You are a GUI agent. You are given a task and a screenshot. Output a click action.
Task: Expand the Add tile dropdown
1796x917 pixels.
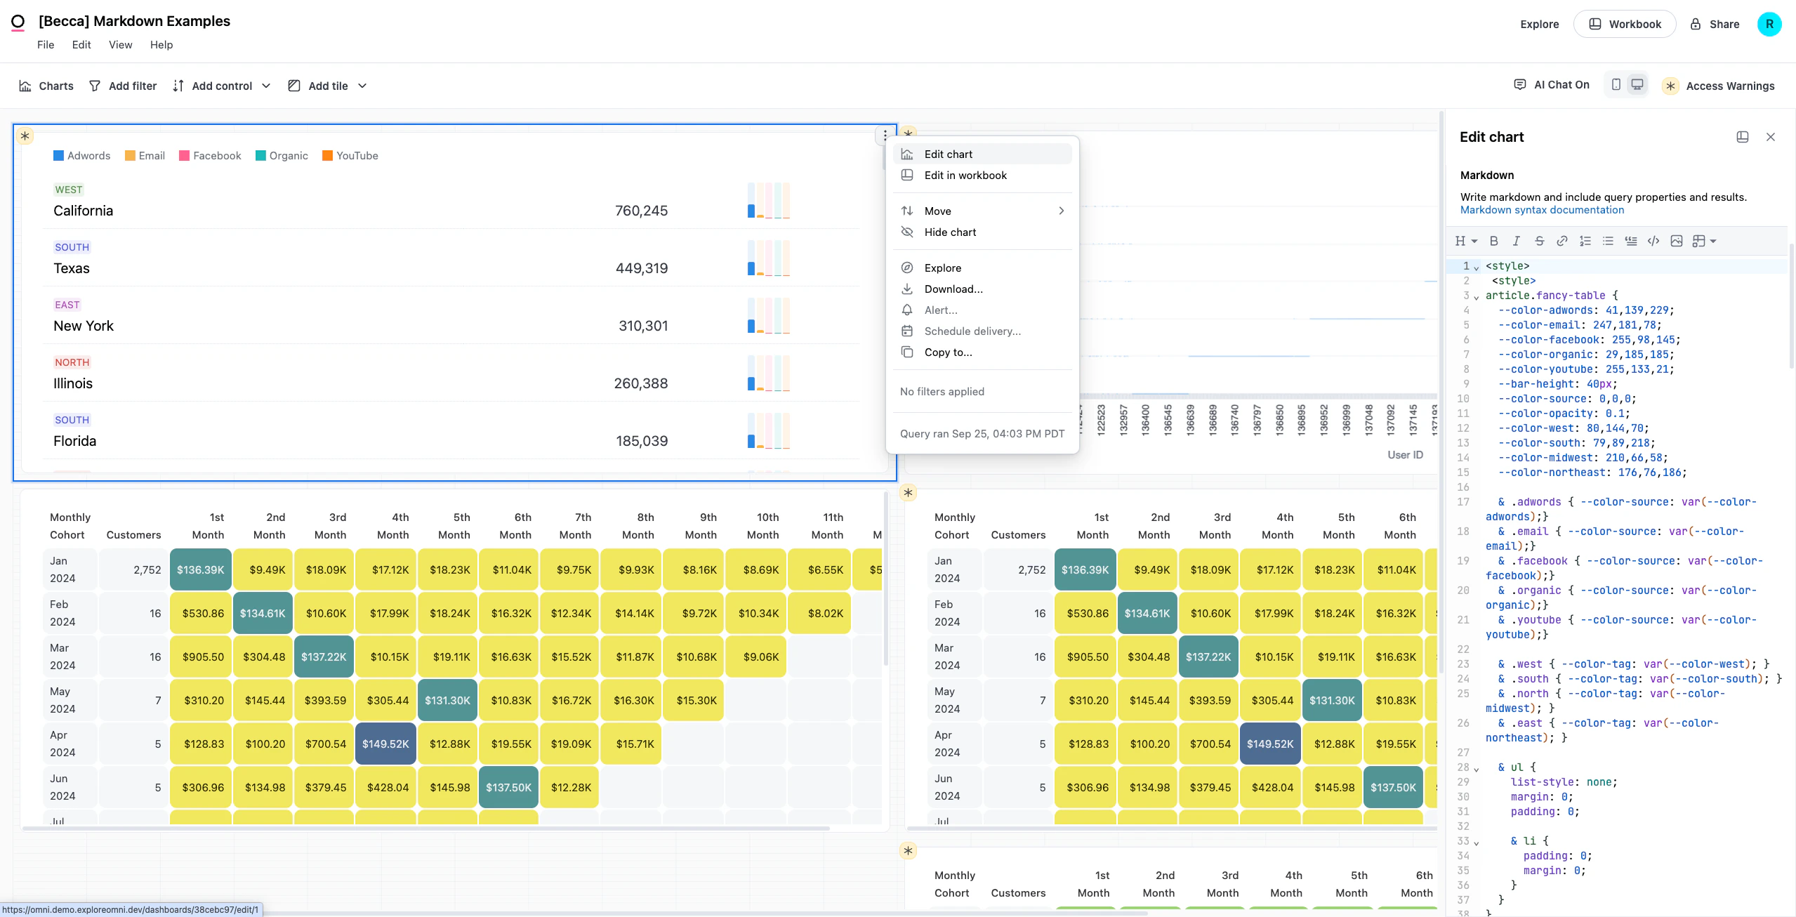(362, 86)
